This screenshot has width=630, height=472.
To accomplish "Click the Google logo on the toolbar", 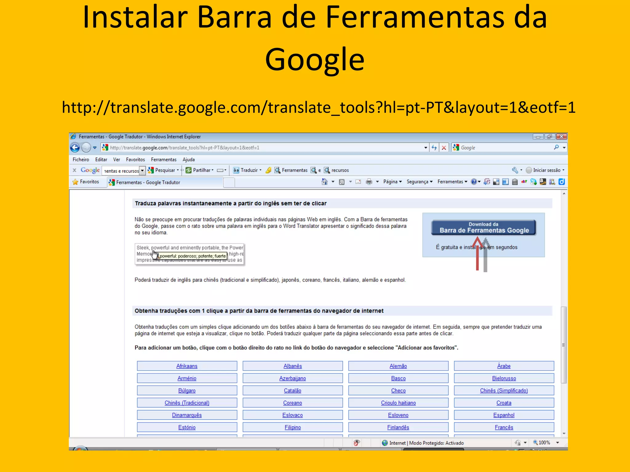I will (90, 170).
